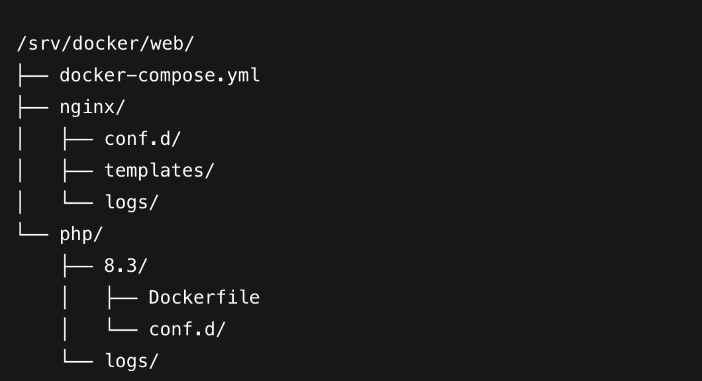The image size is (702, 381).
Task: Select the docker-compose.yml file entry
Action: (160, 75)
